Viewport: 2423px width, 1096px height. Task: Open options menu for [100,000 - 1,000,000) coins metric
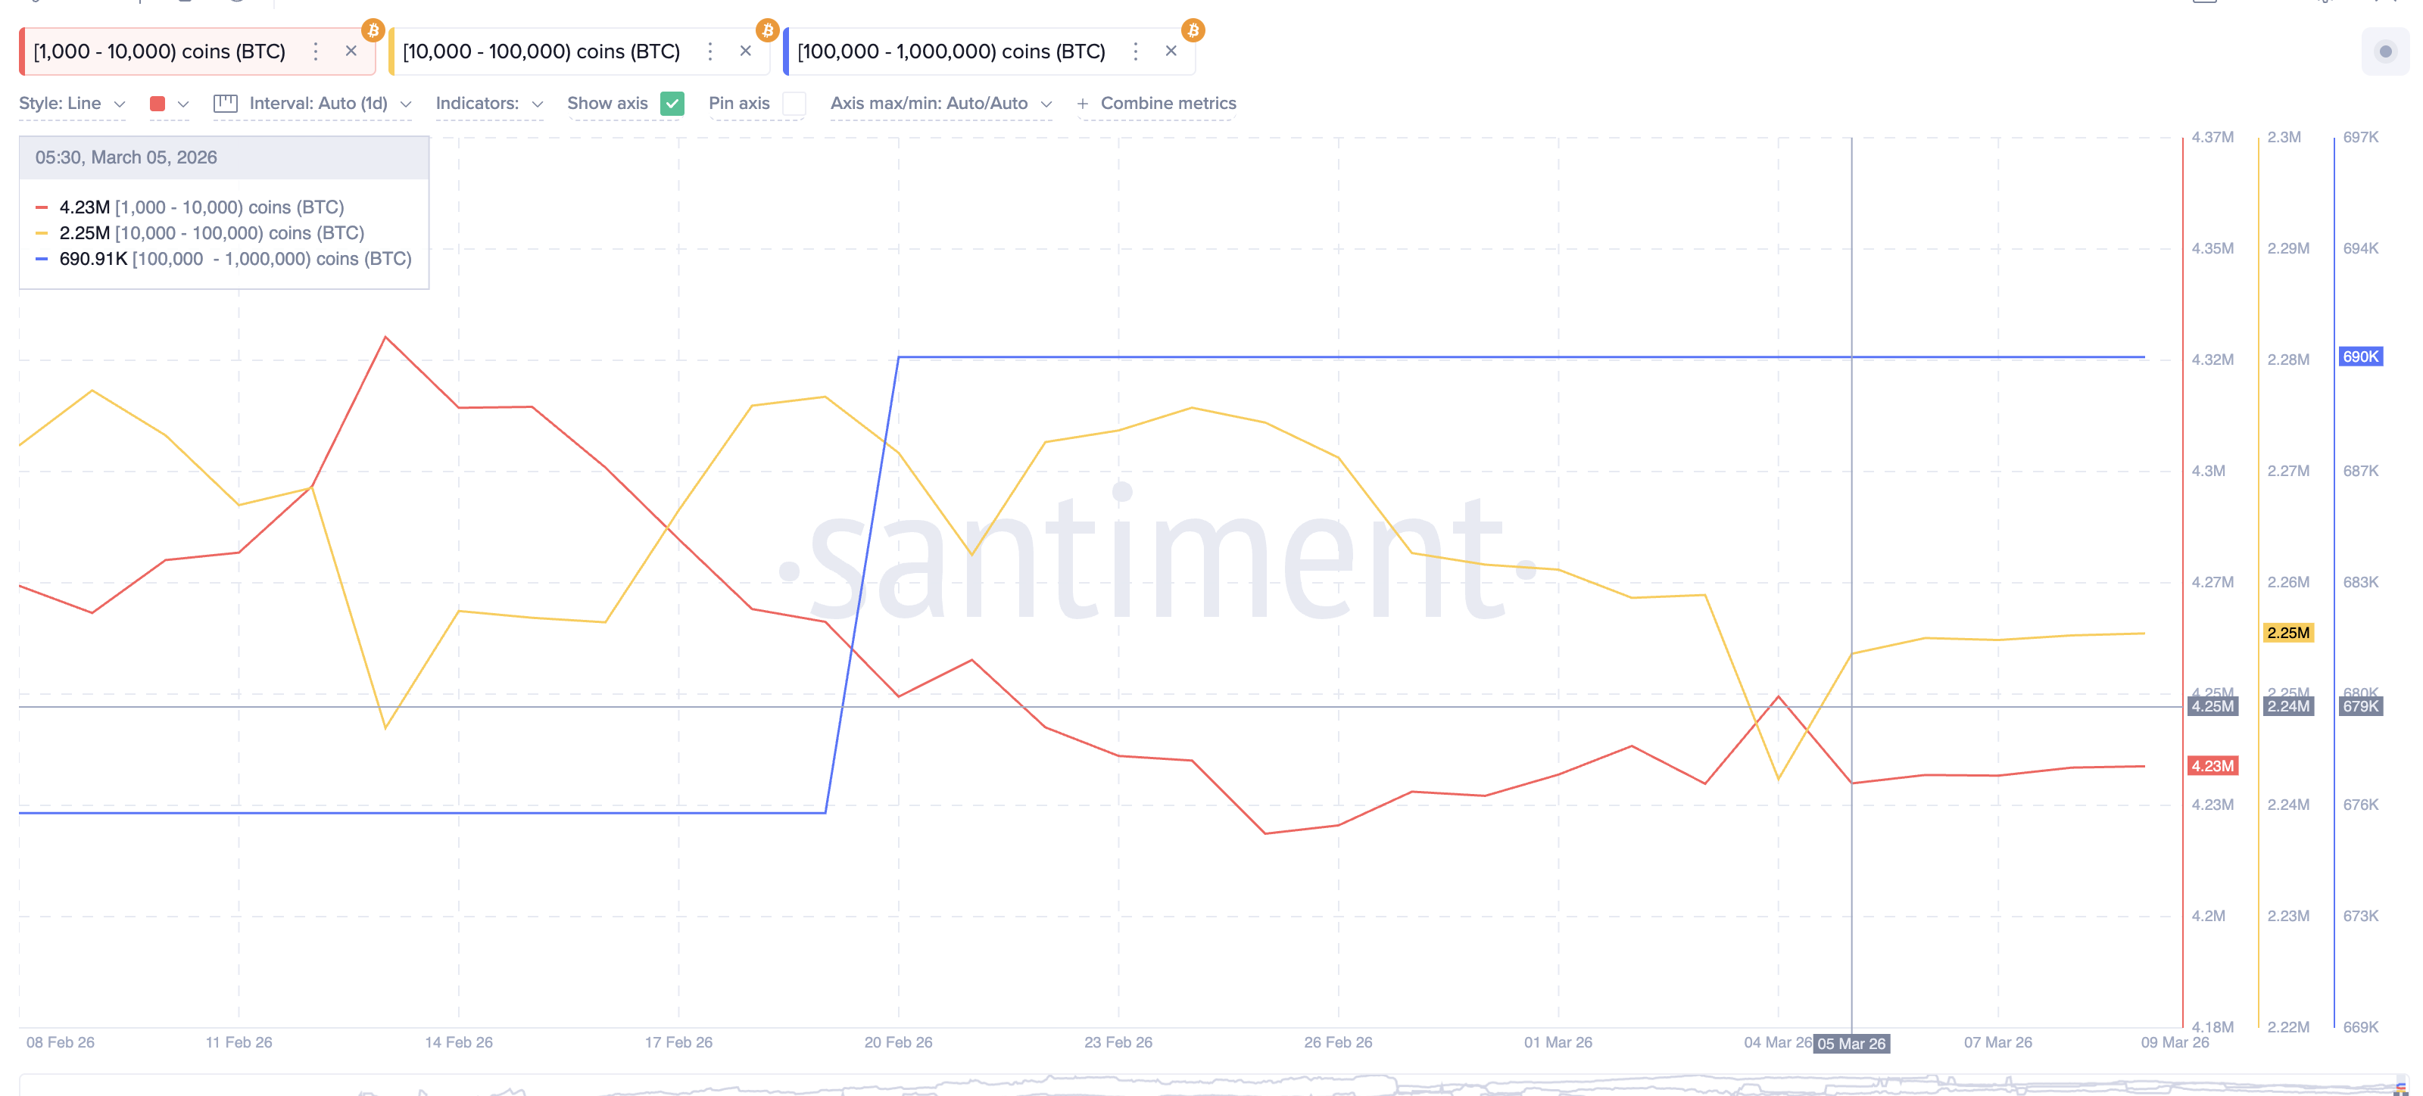1135,51
